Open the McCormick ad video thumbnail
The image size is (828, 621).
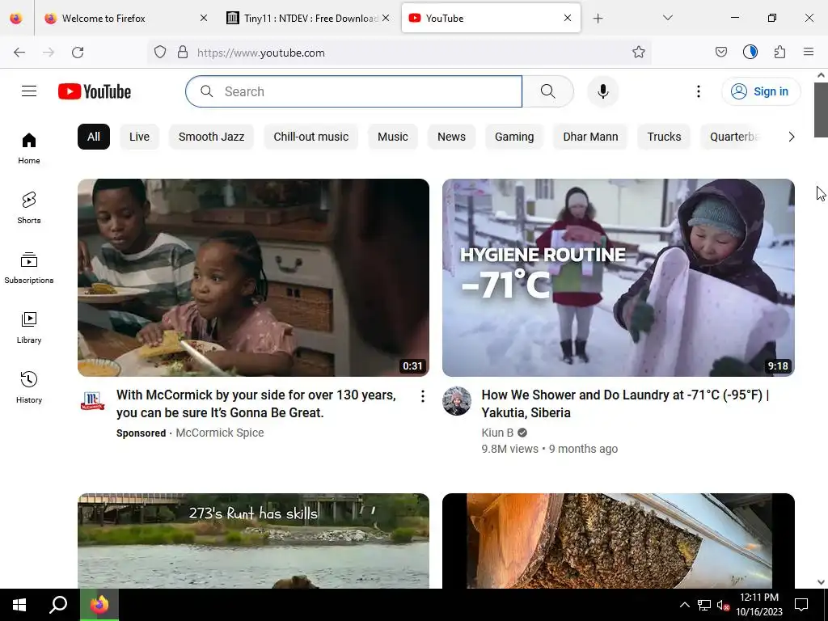tap(253, 278)
